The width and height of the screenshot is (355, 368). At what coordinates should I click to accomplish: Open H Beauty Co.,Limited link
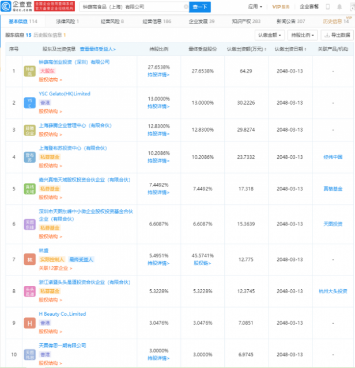62,314
